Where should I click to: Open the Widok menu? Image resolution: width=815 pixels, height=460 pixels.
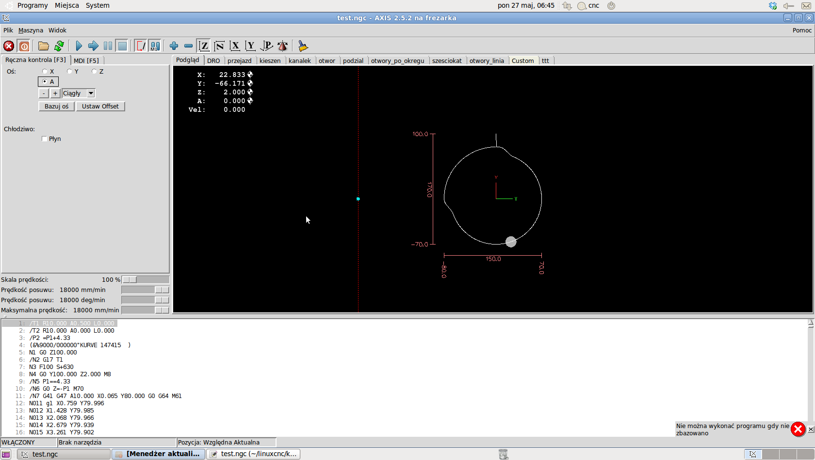(57, 30)
